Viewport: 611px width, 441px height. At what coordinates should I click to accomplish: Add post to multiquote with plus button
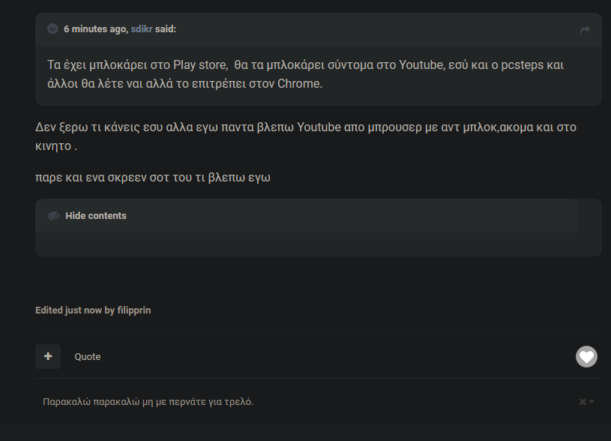click(x=48, y=356)
